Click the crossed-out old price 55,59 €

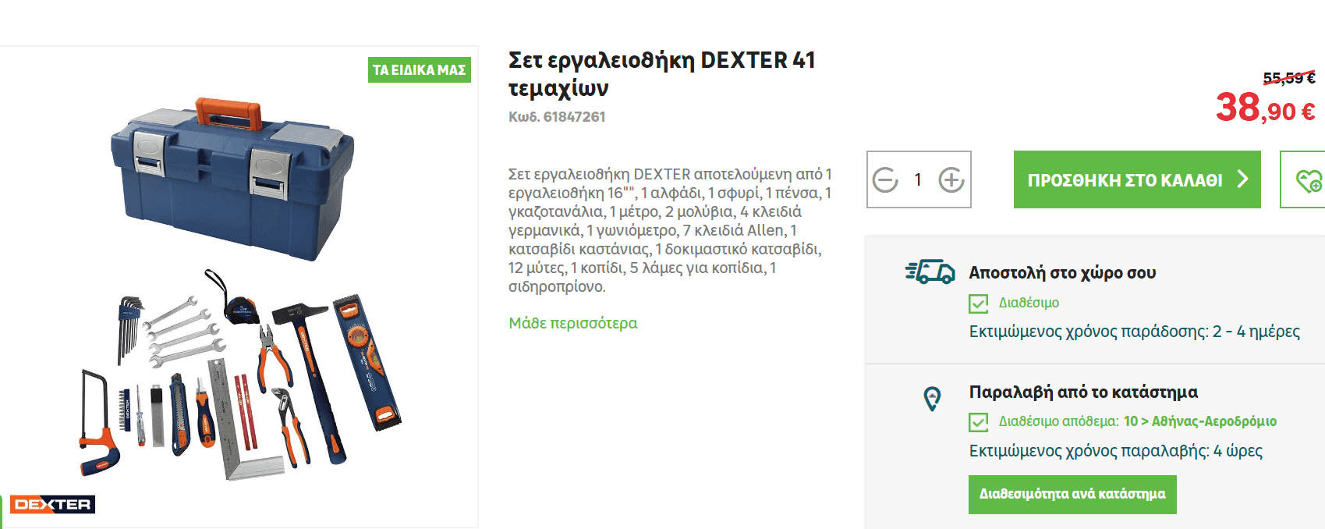pos(1289,78)
